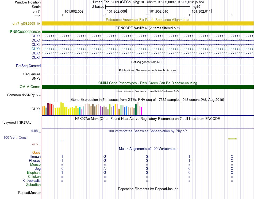Select the X_tropicalis species label
This screenshot has width=254, height=199.
tap(32, 181)
